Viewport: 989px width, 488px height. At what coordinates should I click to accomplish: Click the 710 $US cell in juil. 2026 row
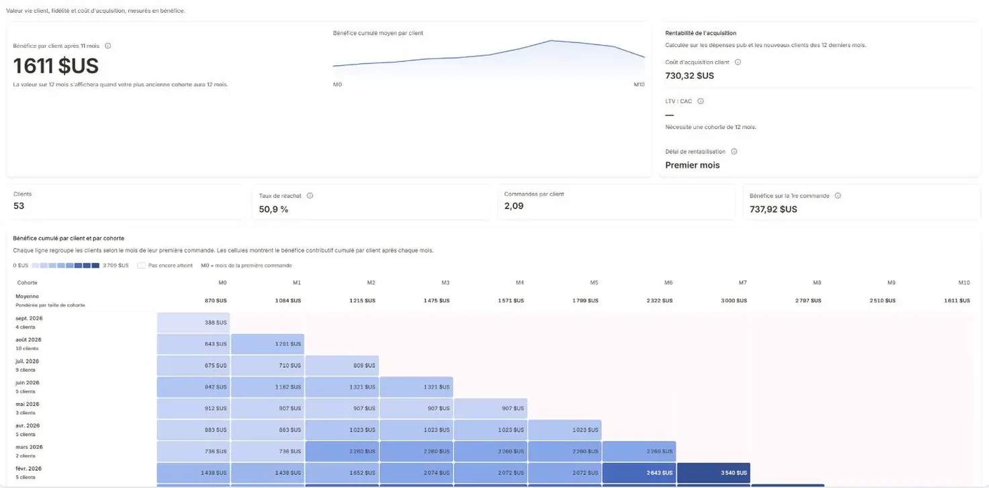pos(267,366)
